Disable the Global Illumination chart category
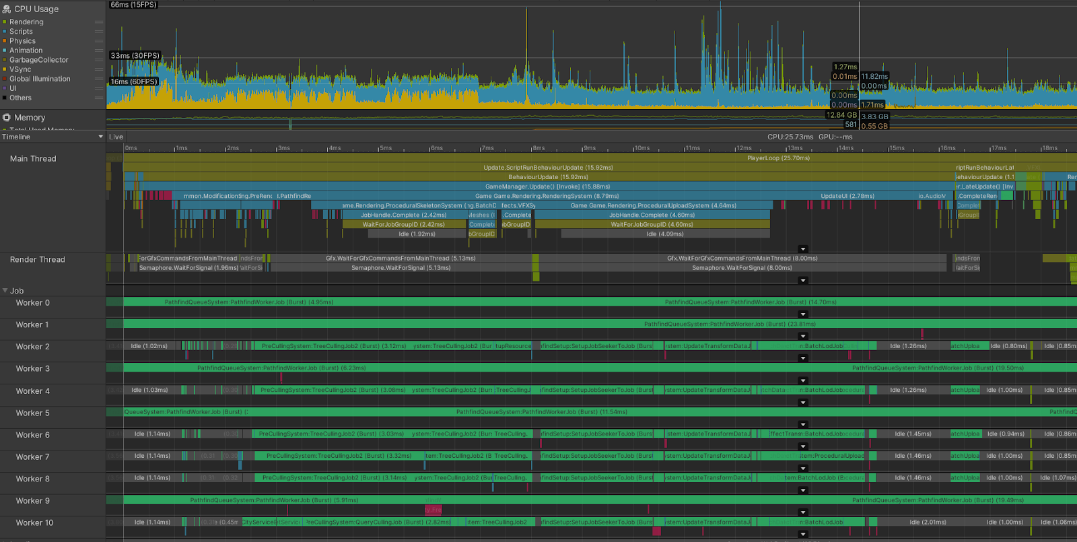The height and width of the screenshot is (542, 1077). click(x=5, y=79)
